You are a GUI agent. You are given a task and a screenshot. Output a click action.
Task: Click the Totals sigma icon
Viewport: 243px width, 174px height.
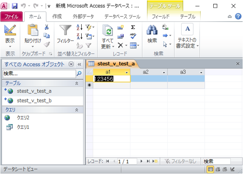tap(133, 27)
